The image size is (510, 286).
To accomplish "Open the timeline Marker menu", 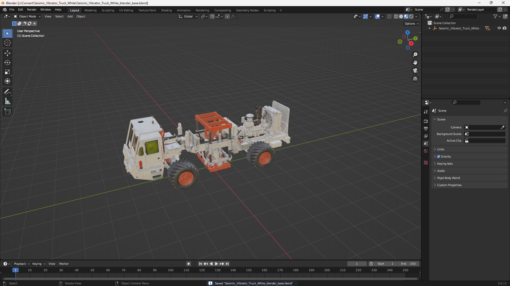I will (x=64, y=264).
